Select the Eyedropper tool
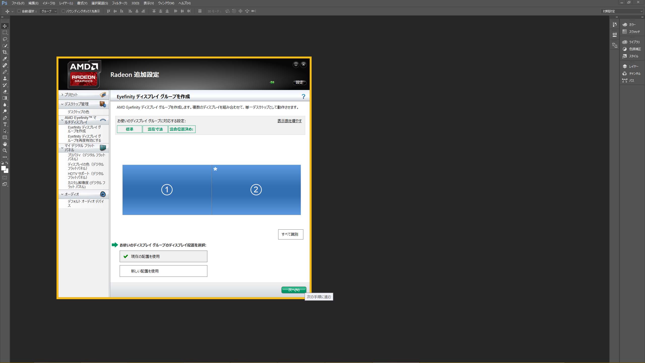The height and width of the screenshot is (363, 645). tap(5, 59)
